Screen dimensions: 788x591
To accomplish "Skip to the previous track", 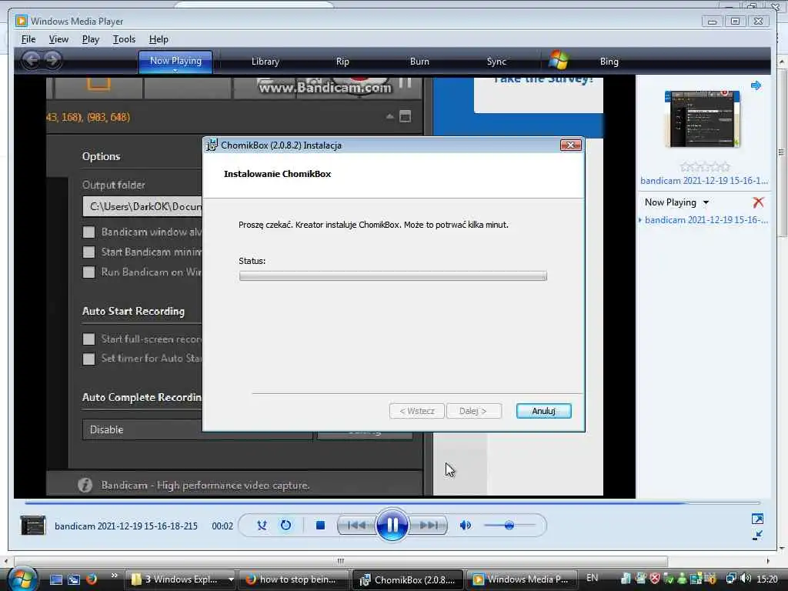I will tap(356, 526).
